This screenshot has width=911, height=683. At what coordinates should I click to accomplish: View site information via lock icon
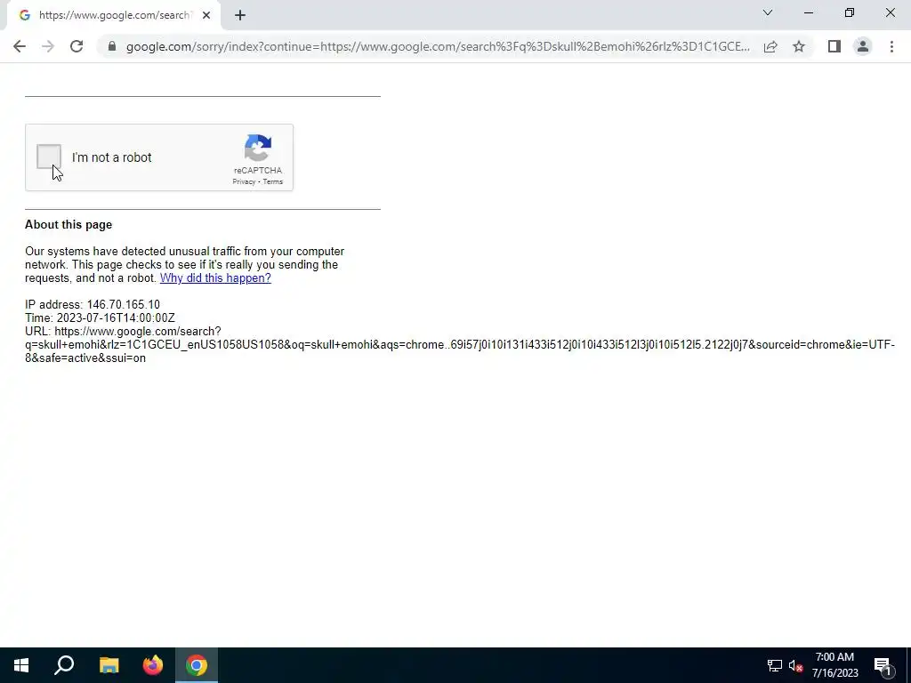[x=112, y=46]
